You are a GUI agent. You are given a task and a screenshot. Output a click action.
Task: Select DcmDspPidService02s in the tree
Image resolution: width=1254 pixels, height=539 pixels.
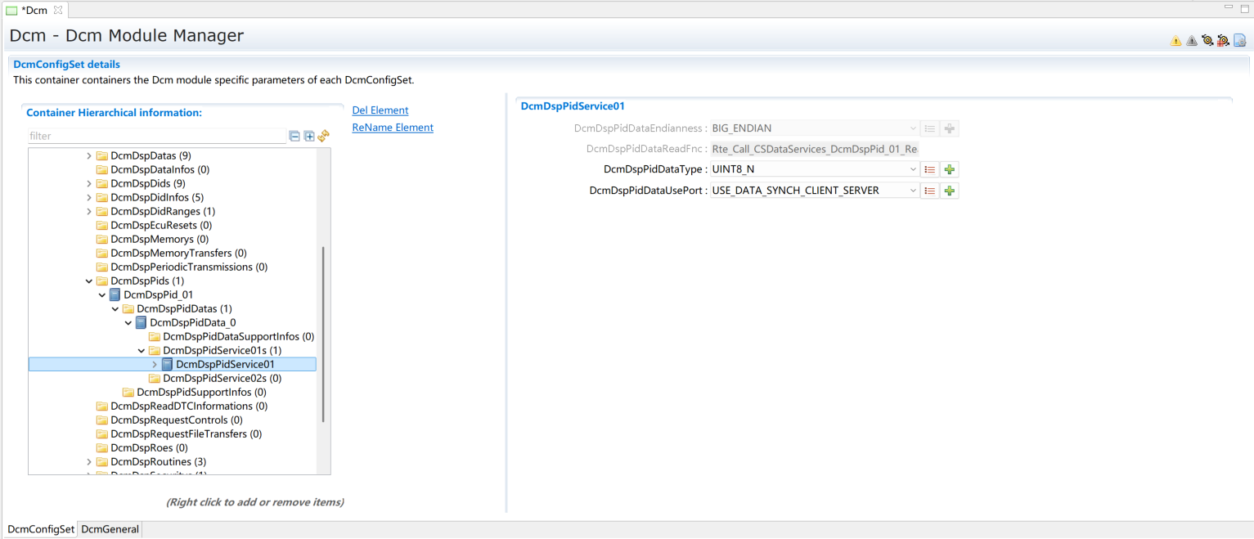pos(222,378)
